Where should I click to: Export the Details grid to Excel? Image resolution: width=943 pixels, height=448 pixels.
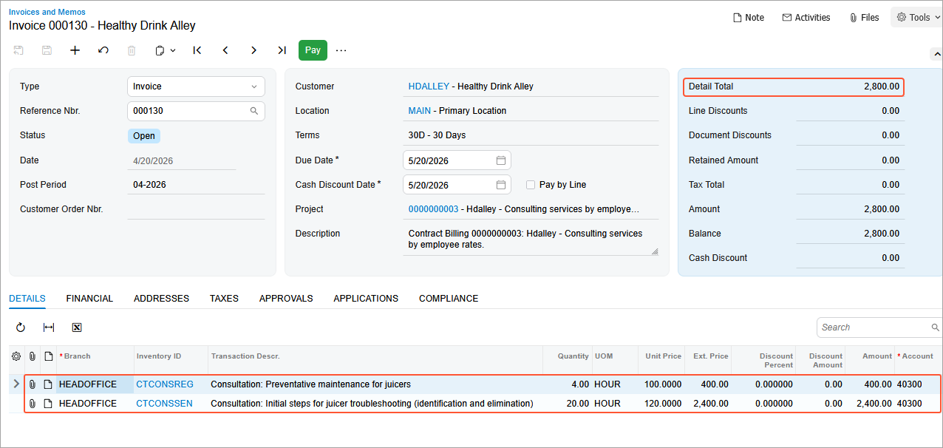click(76, 327)
